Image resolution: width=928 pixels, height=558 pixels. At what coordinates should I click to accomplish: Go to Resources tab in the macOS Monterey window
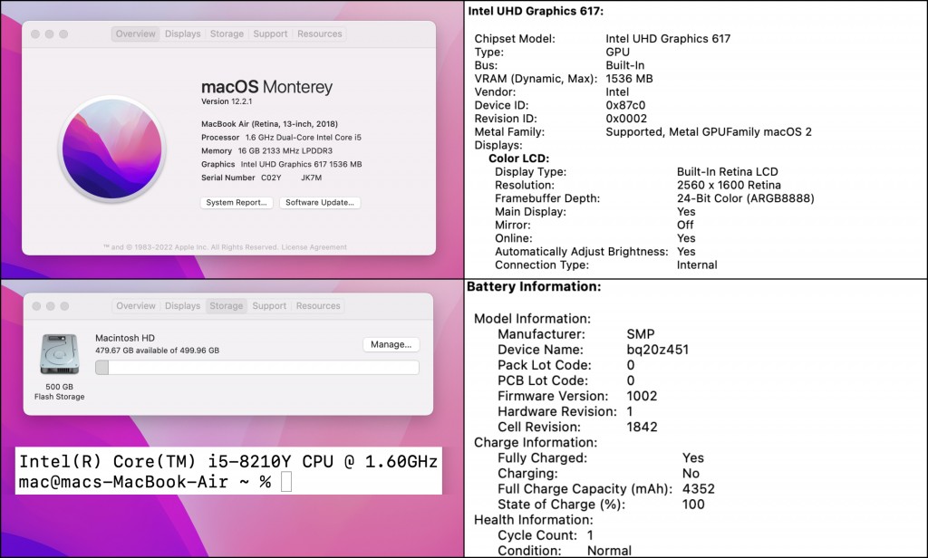[320, 34]
